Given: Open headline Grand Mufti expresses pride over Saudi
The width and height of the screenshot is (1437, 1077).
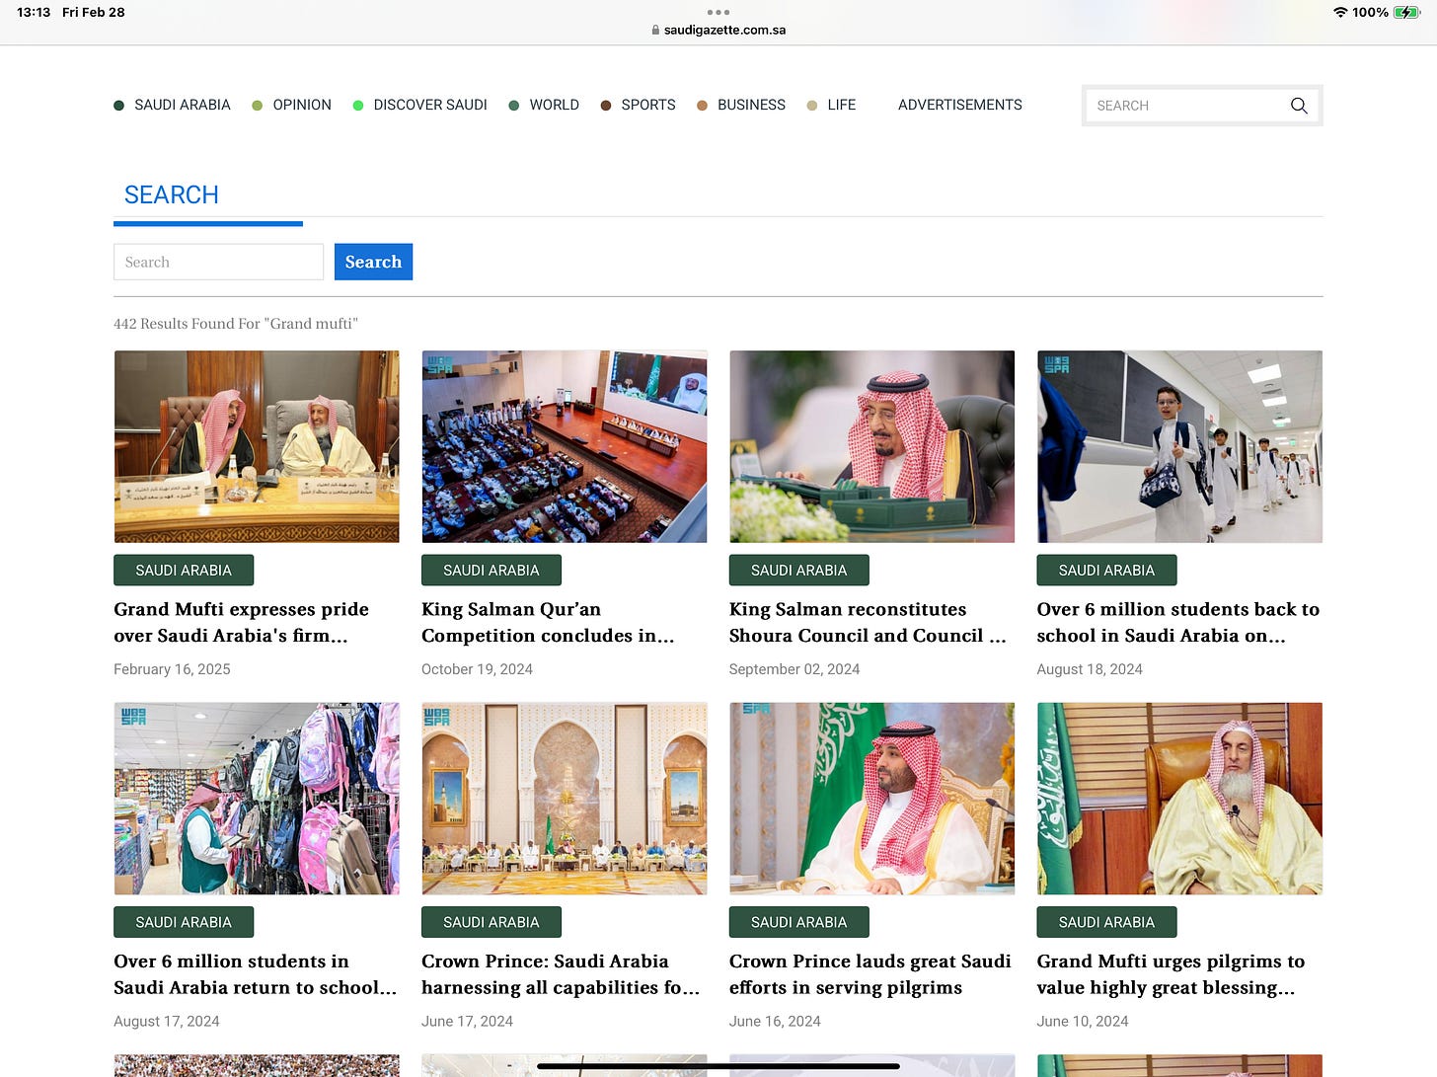Looking at the screenshot, I should point(241,623).
